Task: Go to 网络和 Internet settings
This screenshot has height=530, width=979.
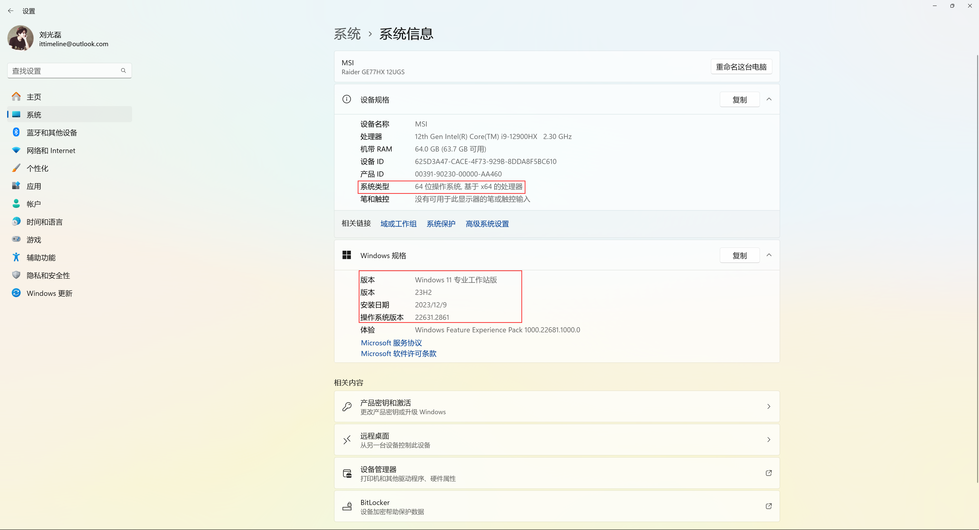Action: (x=70, y=150)
